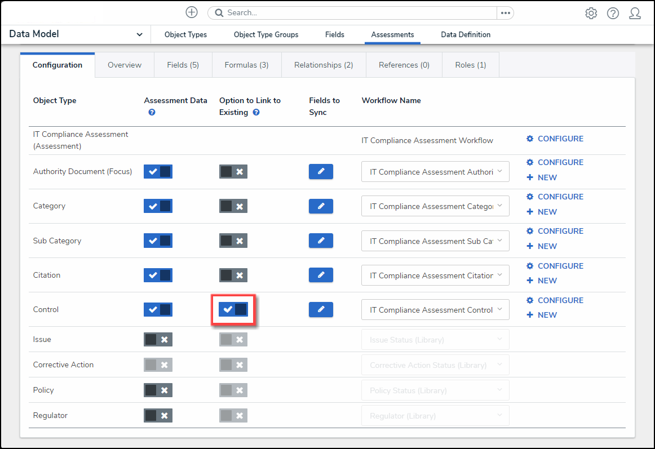Open Sub Category workflow name dropdown
Image resolution: width=655 pixels, height=449 pixels.
click(435, 241)
